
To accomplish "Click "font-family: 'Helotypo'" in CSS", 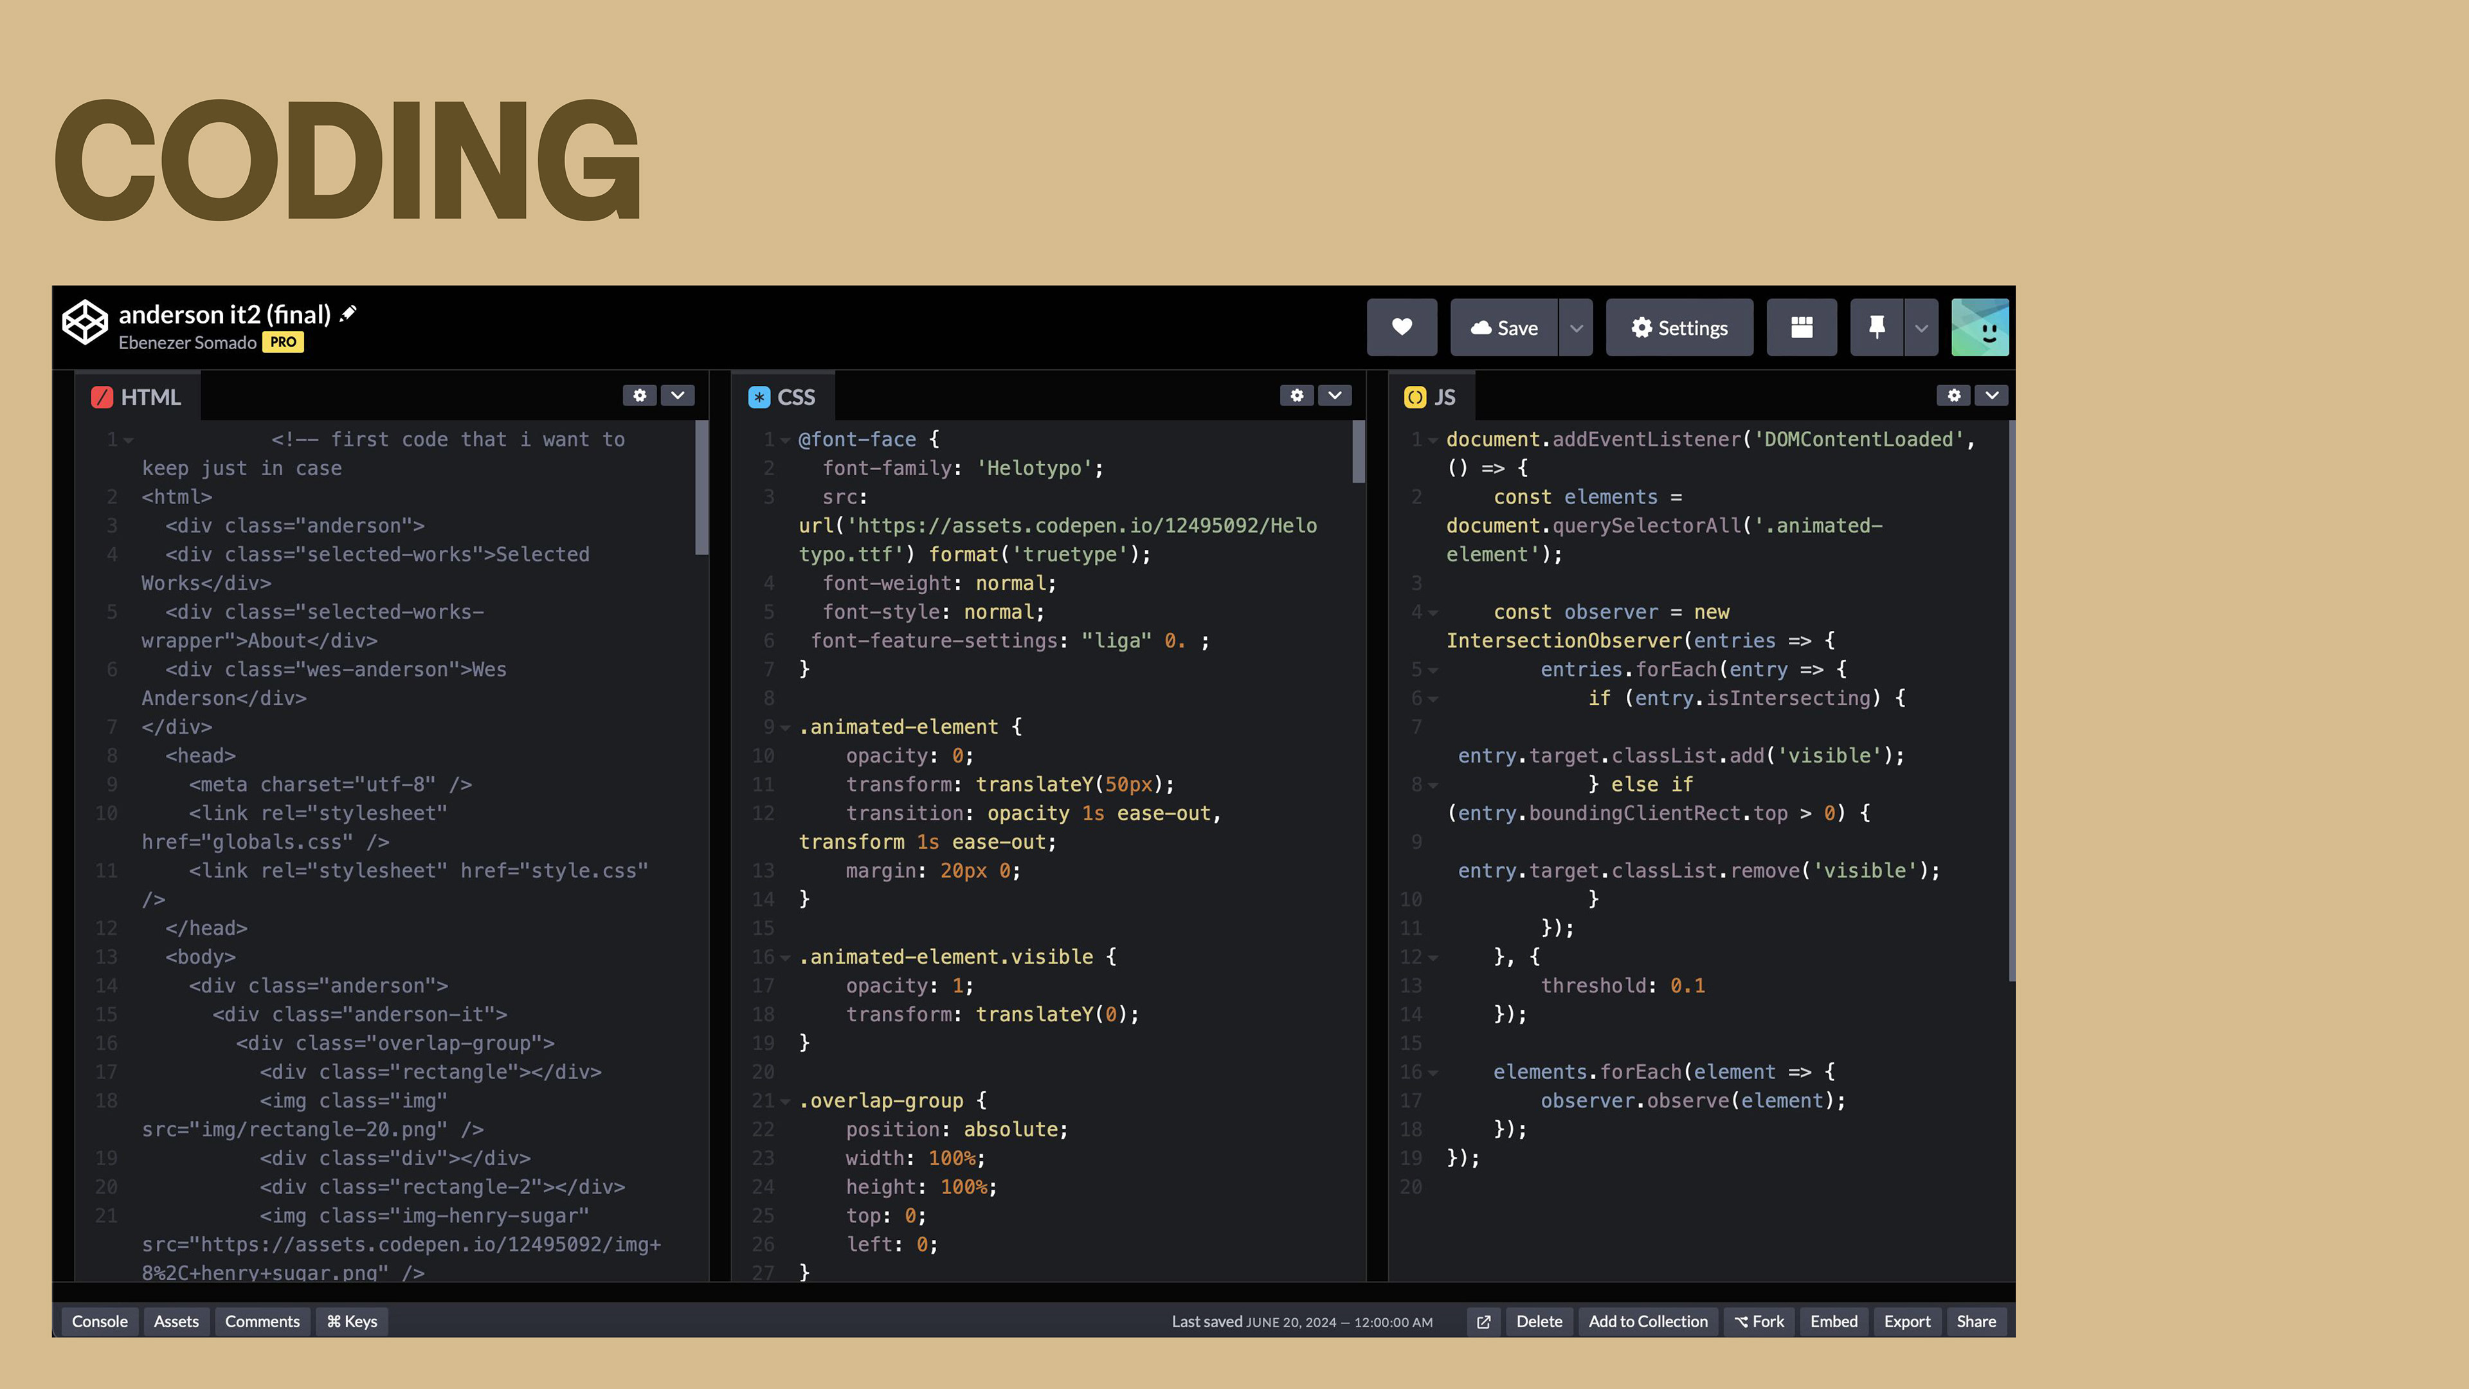I will coord(963,468).
